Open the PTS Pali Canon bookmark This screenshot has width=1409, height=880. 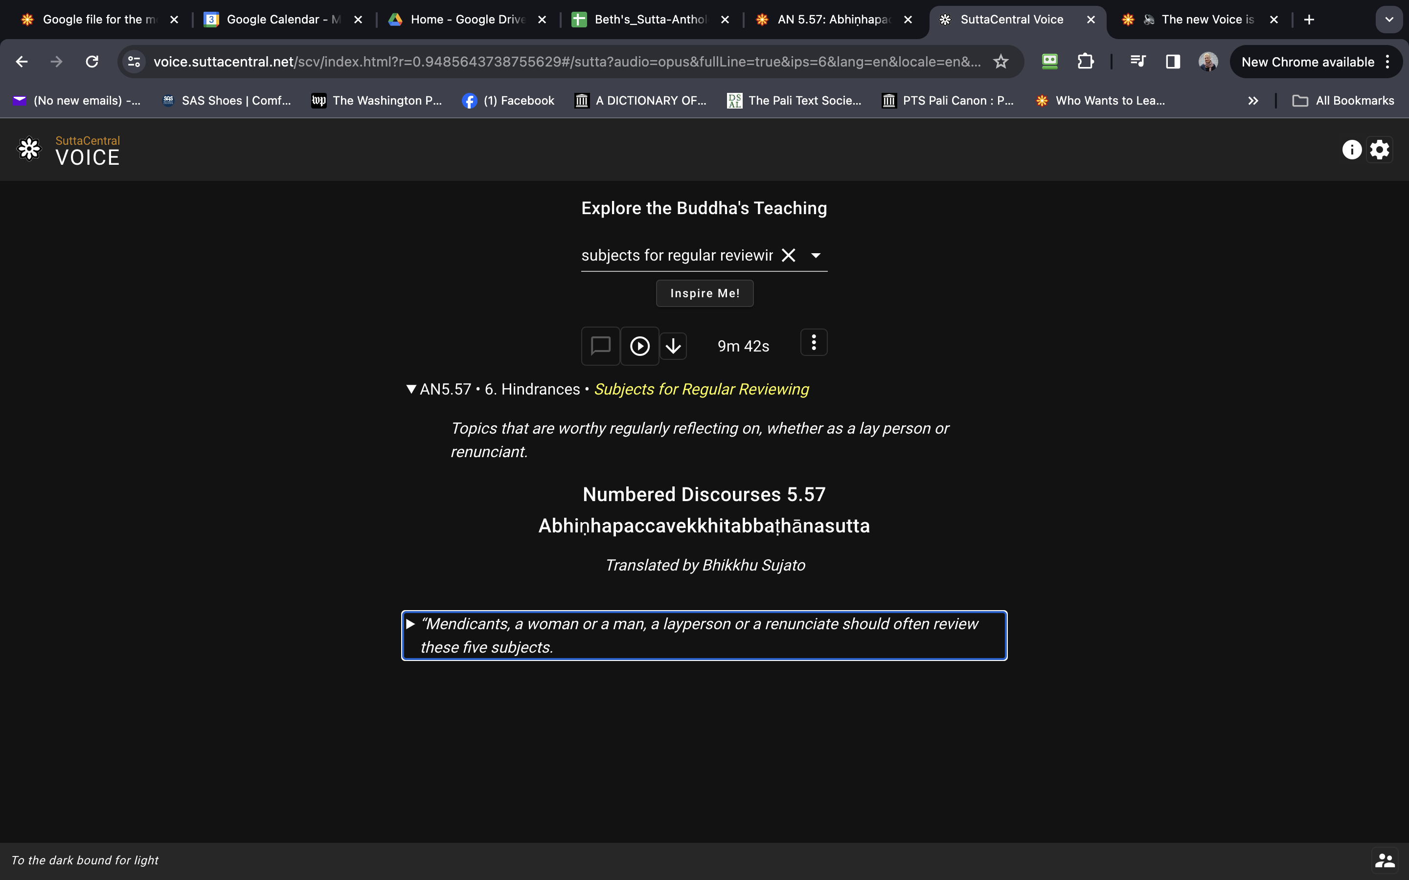tap(948, 101)
